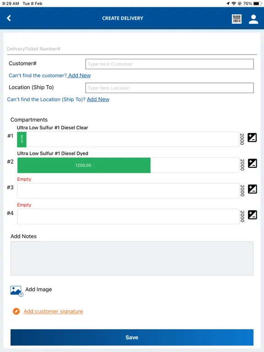264x352 pixels.
Task: Open the QR barcode scanner icon
Action: click(236, 19)
